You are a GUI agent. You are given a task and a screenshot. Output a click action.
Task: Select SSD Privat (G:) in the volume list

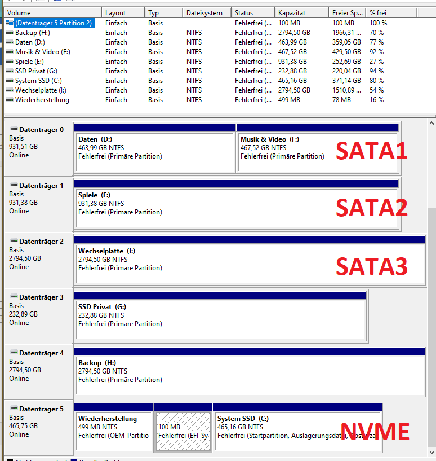36,71
